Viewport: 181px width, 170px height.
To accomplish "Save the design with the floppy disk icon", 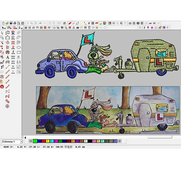I will [x=11, y=23].
